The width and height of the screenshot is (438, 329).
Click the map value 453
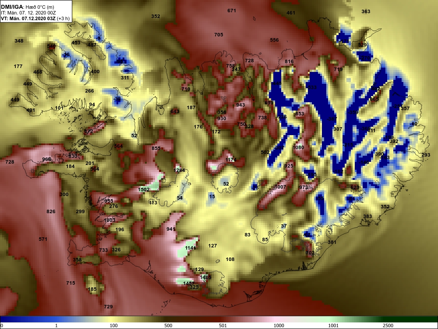click(x=76, y=43)
